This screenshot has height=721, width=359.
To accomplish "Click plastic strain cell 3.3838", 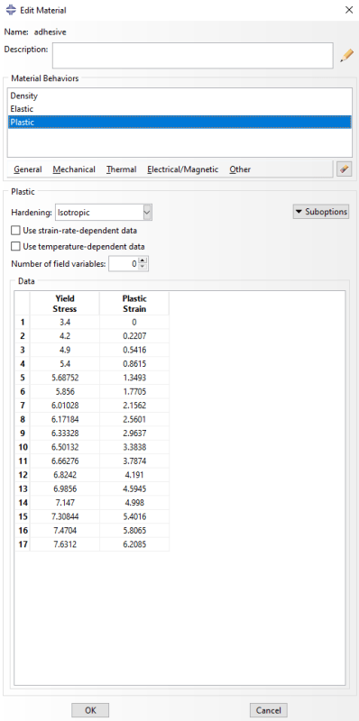I will tap(133, 447).
